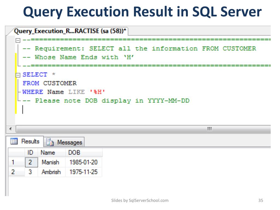
Task: Click the 'Please note DOB display' comment
Action: 106,101
